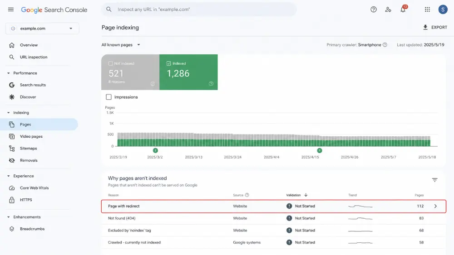Click help icon on Indexed card
Screen dimensions: 454x255
tap(211, 84)
